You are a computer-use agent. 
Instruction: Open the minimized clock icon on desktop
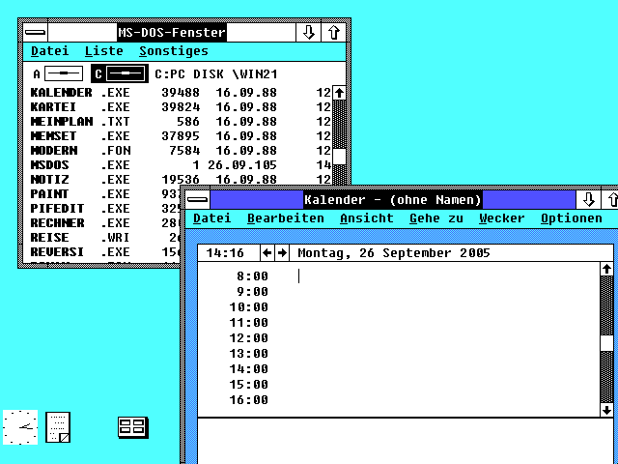click(x=20, y=427)
